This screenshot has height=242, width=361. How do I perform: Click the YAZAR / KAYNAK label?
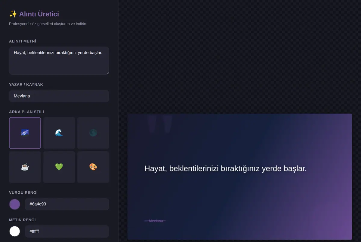click(26, 85)
